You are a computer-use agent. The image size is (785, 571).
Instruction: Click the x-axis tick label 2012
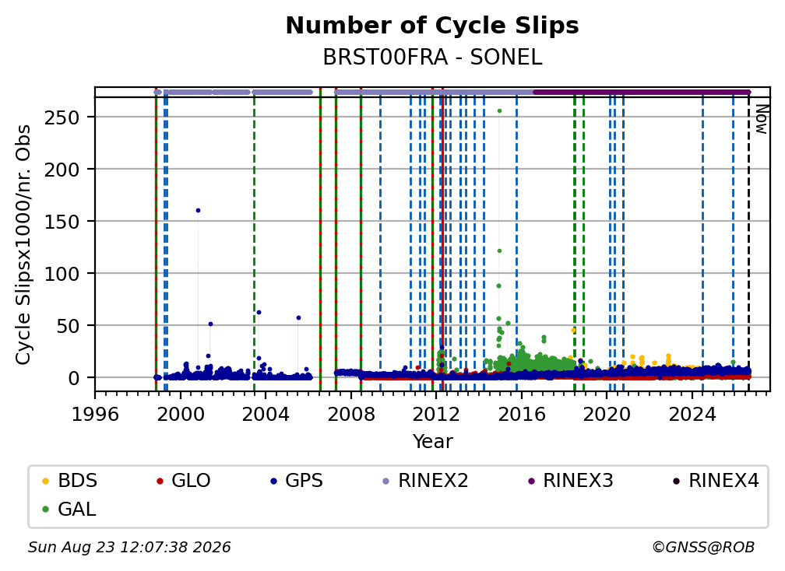pos(436,415)
